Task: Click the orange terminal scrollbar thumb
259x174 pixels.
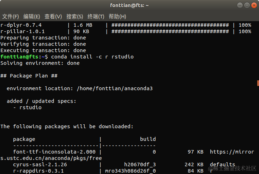Action: coord(258,83)
